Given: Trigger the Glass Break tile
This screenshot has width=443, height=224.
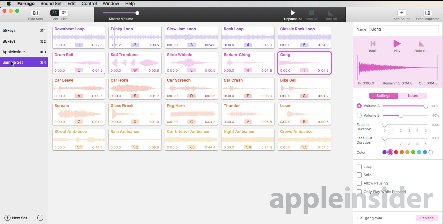Looking at the screenshot, I should [x=135, y=114].
